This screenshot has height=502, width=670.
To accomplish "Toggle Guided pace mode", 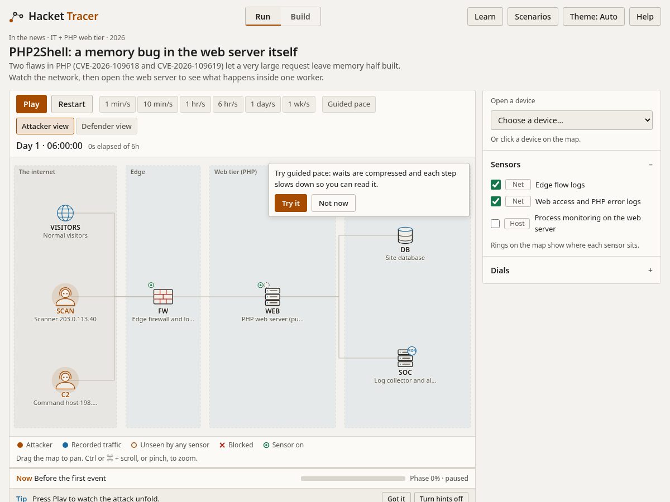I will tap(349, 104).
